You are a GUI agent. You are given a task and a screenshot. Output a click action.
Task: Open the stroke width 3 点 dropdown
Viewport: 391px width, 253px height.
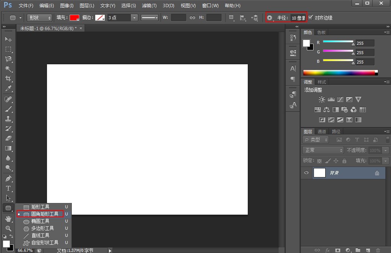[135, 18]
